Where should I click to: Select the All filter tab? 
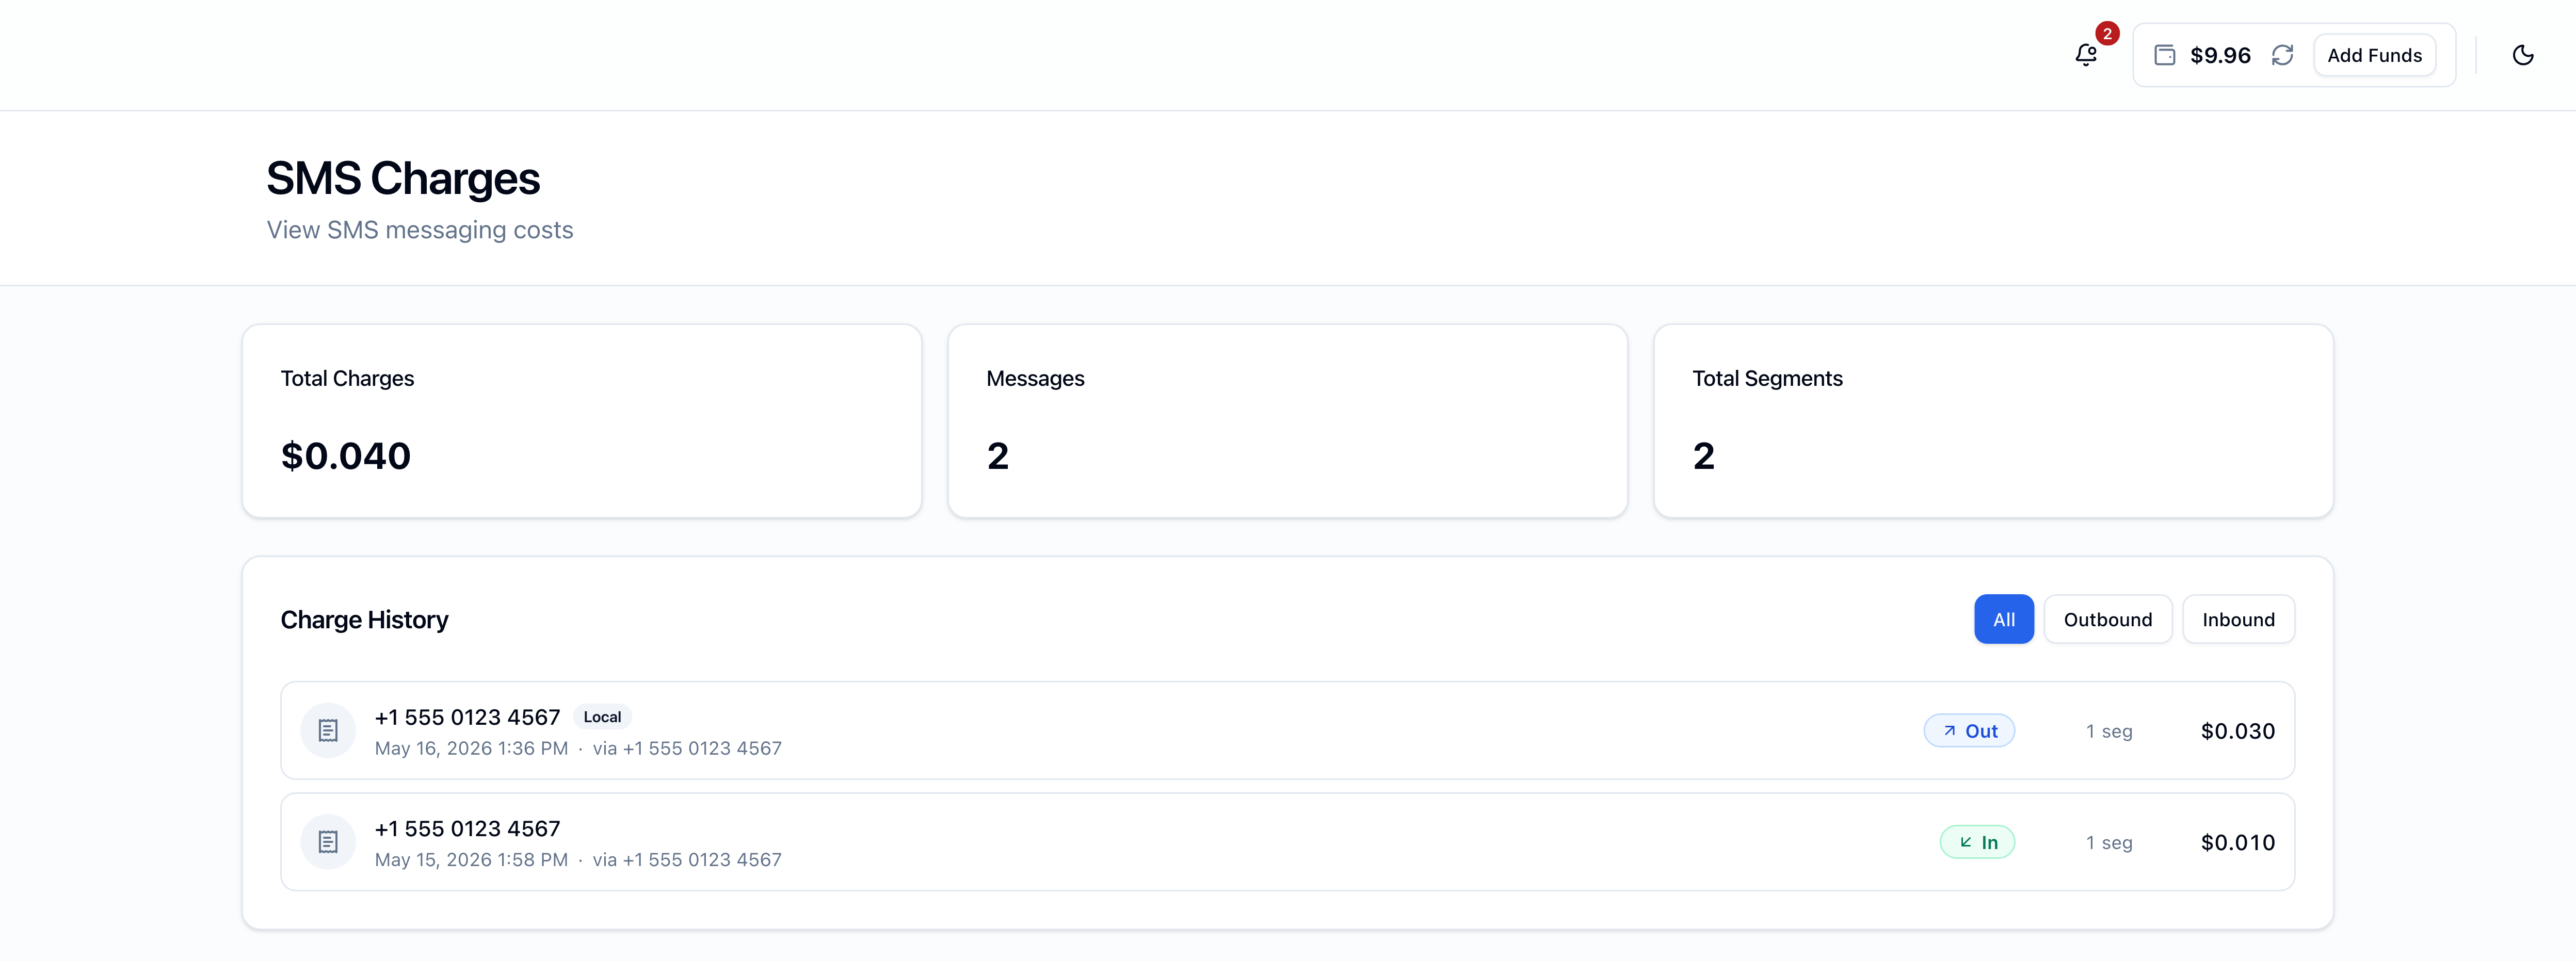point(2003,619)
